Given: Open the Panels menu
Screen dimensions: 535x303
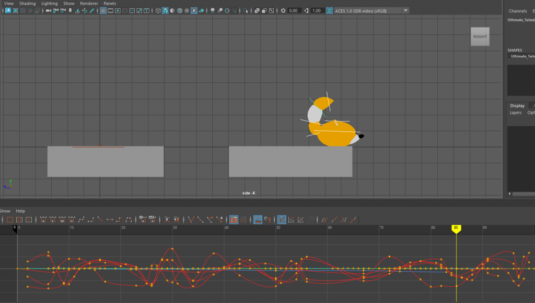Looking at the screenshot, I should 110,4.
